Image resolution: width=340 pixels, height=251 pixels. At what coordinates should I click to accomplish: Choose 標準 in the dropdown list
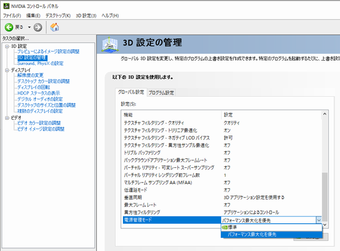(x=271, y=227)
